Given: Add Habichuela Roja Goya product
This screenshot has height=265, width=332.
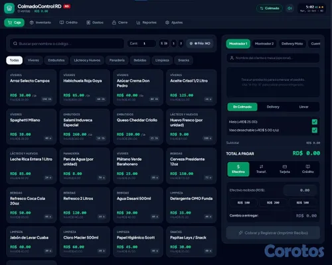Looking at the screenshot, I should click(x=85, y=87).
